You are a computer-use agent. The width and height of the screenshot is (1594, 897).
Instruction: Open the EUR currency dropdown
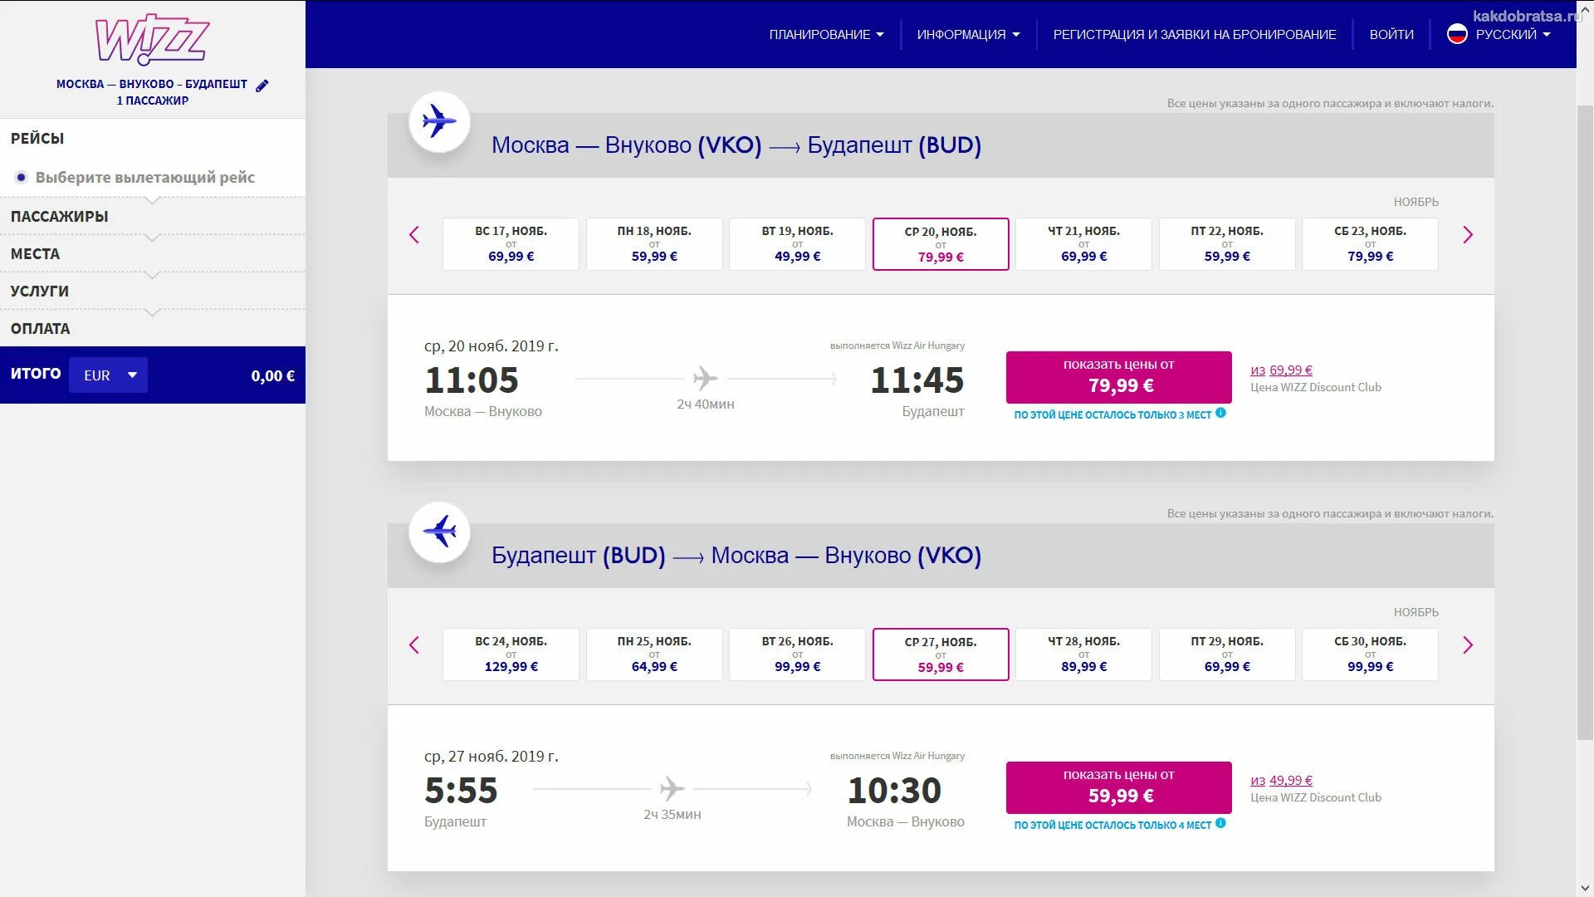109,375
